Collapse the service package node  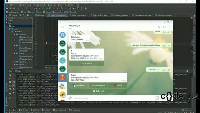[x=15, y=65]
